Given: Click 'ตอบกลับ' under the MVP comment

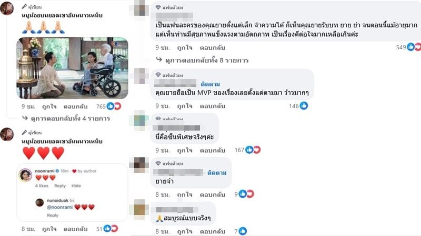Looking at the screenshot, I should [x=213, y=106].
